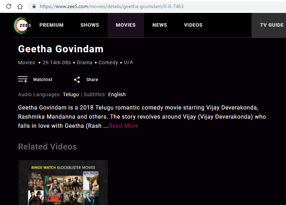Go to the browser home page icon
This screenshot has height=205, width=286.
click(20, 6)
